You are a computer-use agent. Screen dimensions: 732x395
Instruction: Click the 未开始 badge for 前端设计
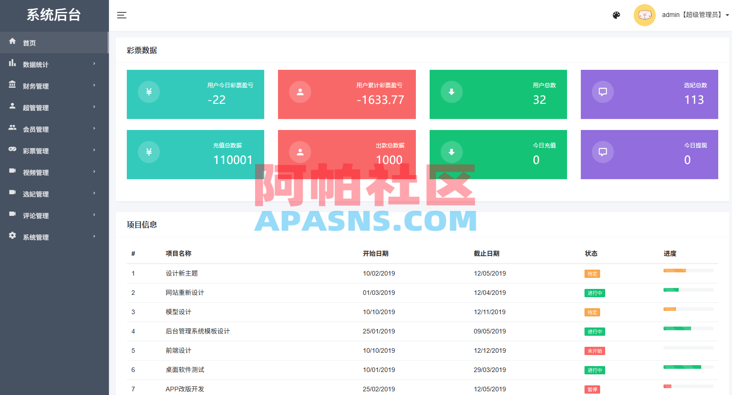pos(595,351)
